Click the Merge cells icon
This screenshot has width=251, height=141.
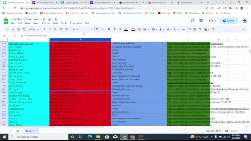(x=145, y=29)
